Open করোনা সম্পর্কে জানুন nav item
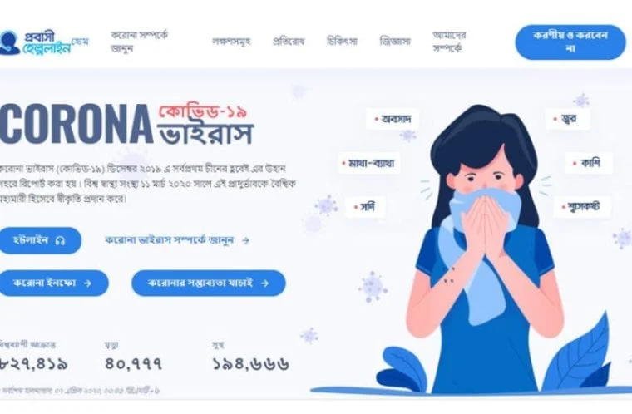Screen dimensions: 632x414 tap(140, 42)
